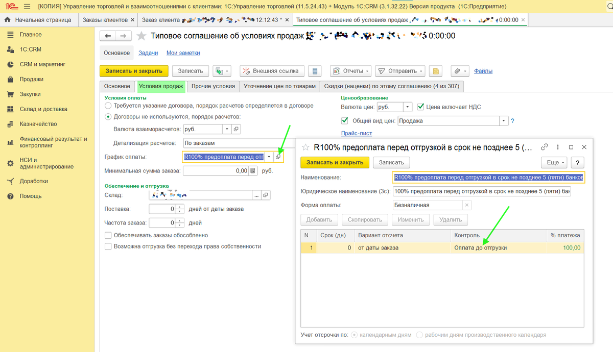Open the Прайс-лист link
613x352 pixels.
(x=357, y=133)
